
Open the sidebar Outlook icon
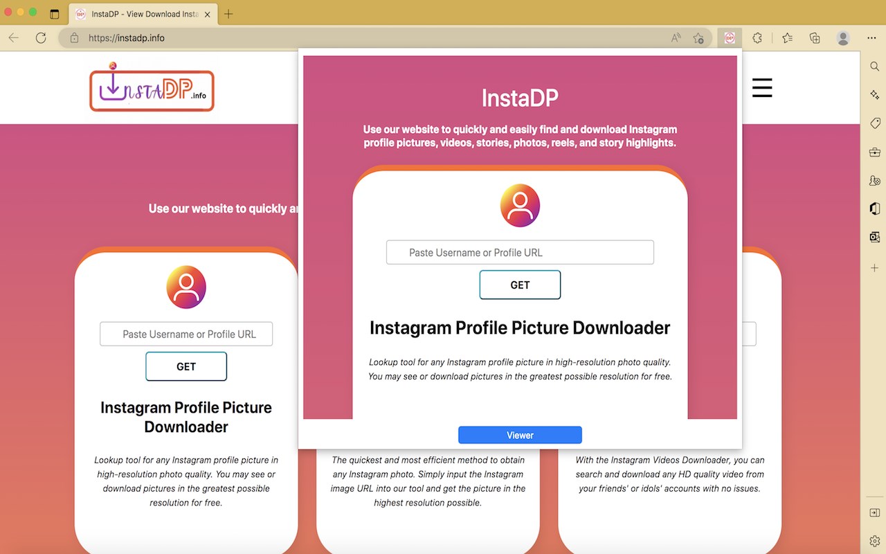pos(875,237)
